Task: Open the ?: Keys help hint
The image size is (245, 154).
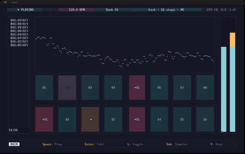Action: (217, 144)
